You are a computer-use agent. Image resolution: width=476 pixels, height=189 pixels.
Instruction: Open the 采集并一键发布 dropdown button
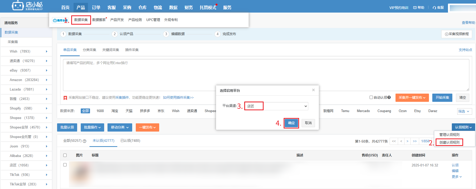click(x=412, y=98)
